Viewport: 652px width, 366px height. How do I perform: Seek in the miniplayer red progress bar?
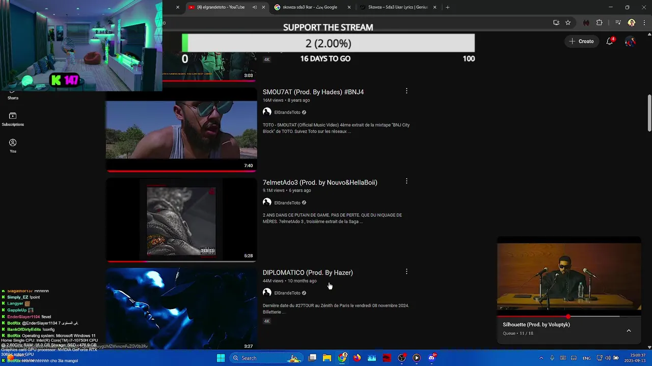tap(569, 316)
